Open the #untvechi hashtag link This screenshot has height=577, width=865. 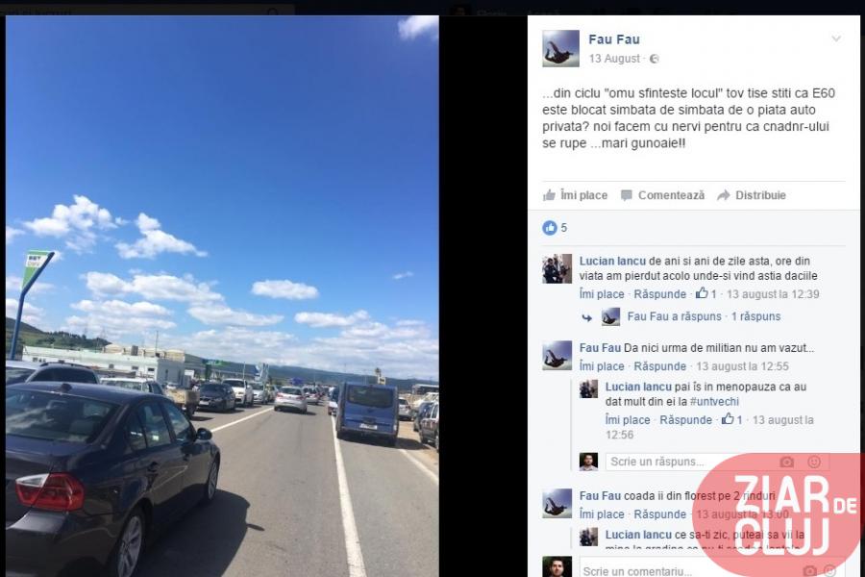point(714,401)
